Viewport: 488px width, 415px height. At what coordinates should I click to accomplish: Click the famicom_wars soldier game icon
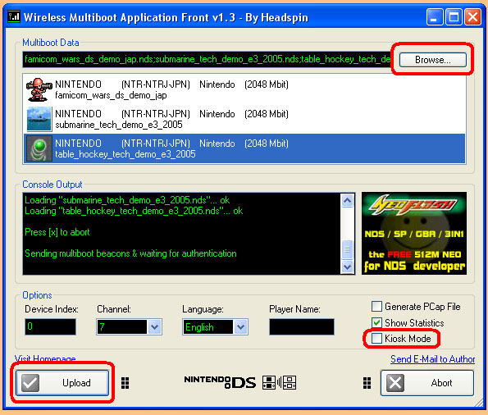click(39, 89)
